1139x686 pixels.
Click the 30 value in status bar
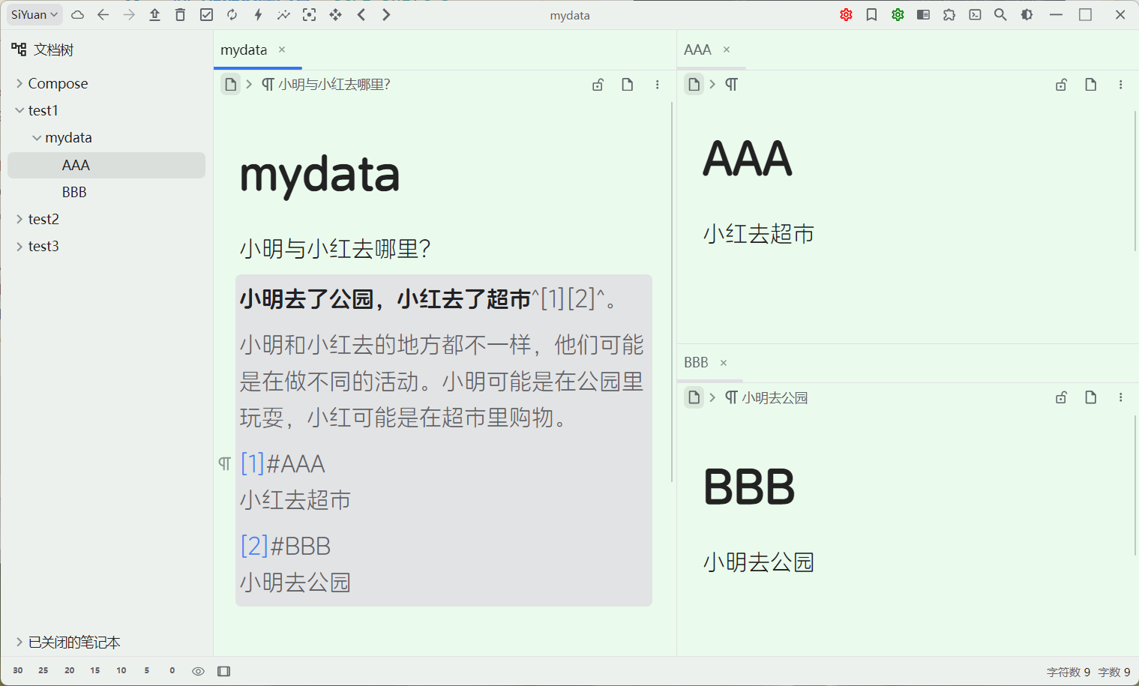click(x=18, y=671)
